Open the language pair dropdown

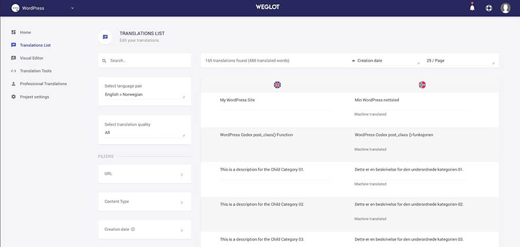pyautogui.click(x=144, y=95)
